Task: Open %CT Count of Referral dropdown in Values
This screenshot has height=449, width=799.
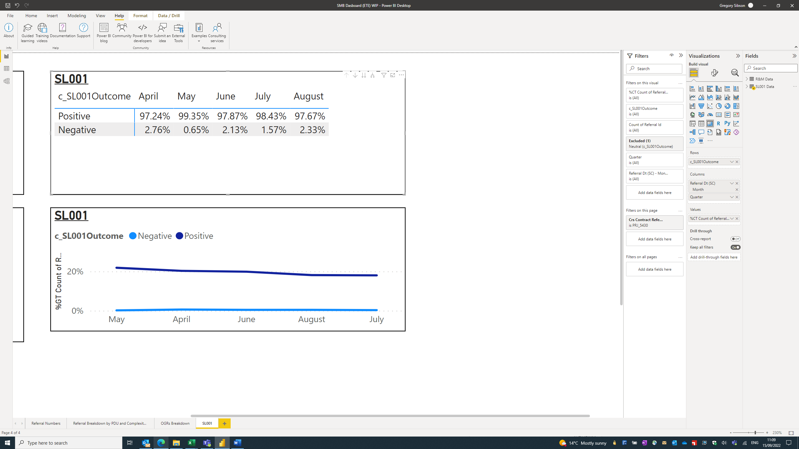Action: click(x=732, y=219)
